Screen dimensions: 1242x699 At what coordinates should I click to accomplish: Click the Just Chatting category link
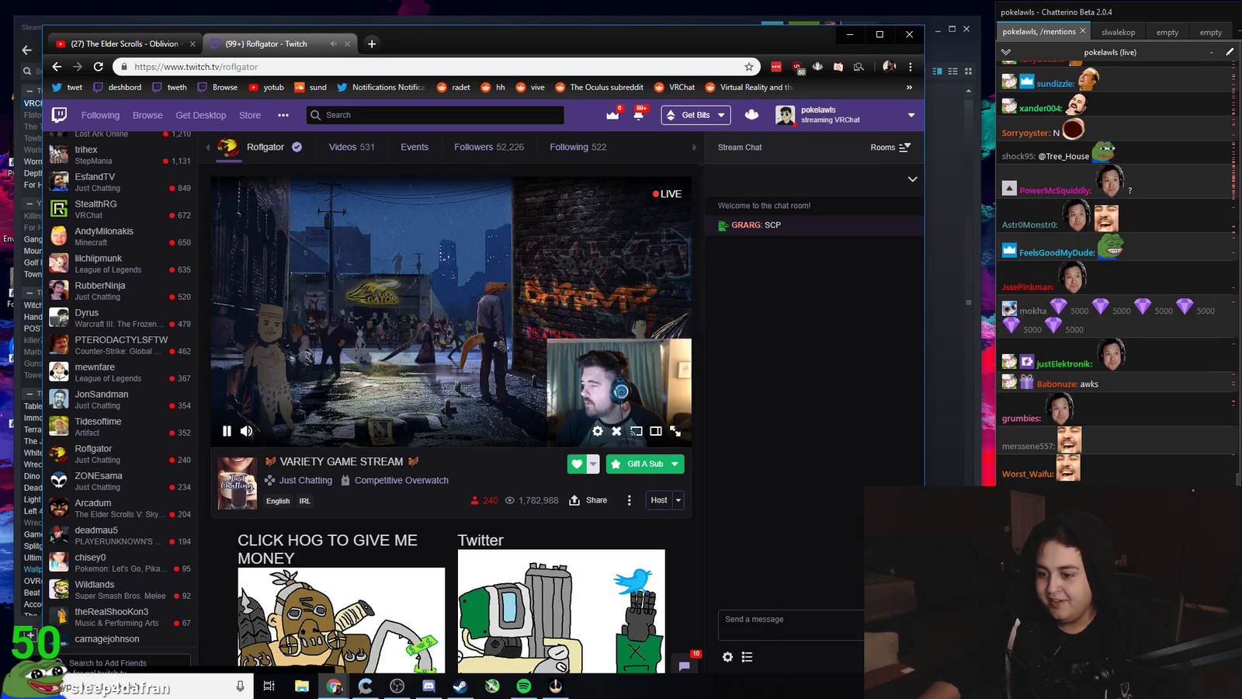306,481
